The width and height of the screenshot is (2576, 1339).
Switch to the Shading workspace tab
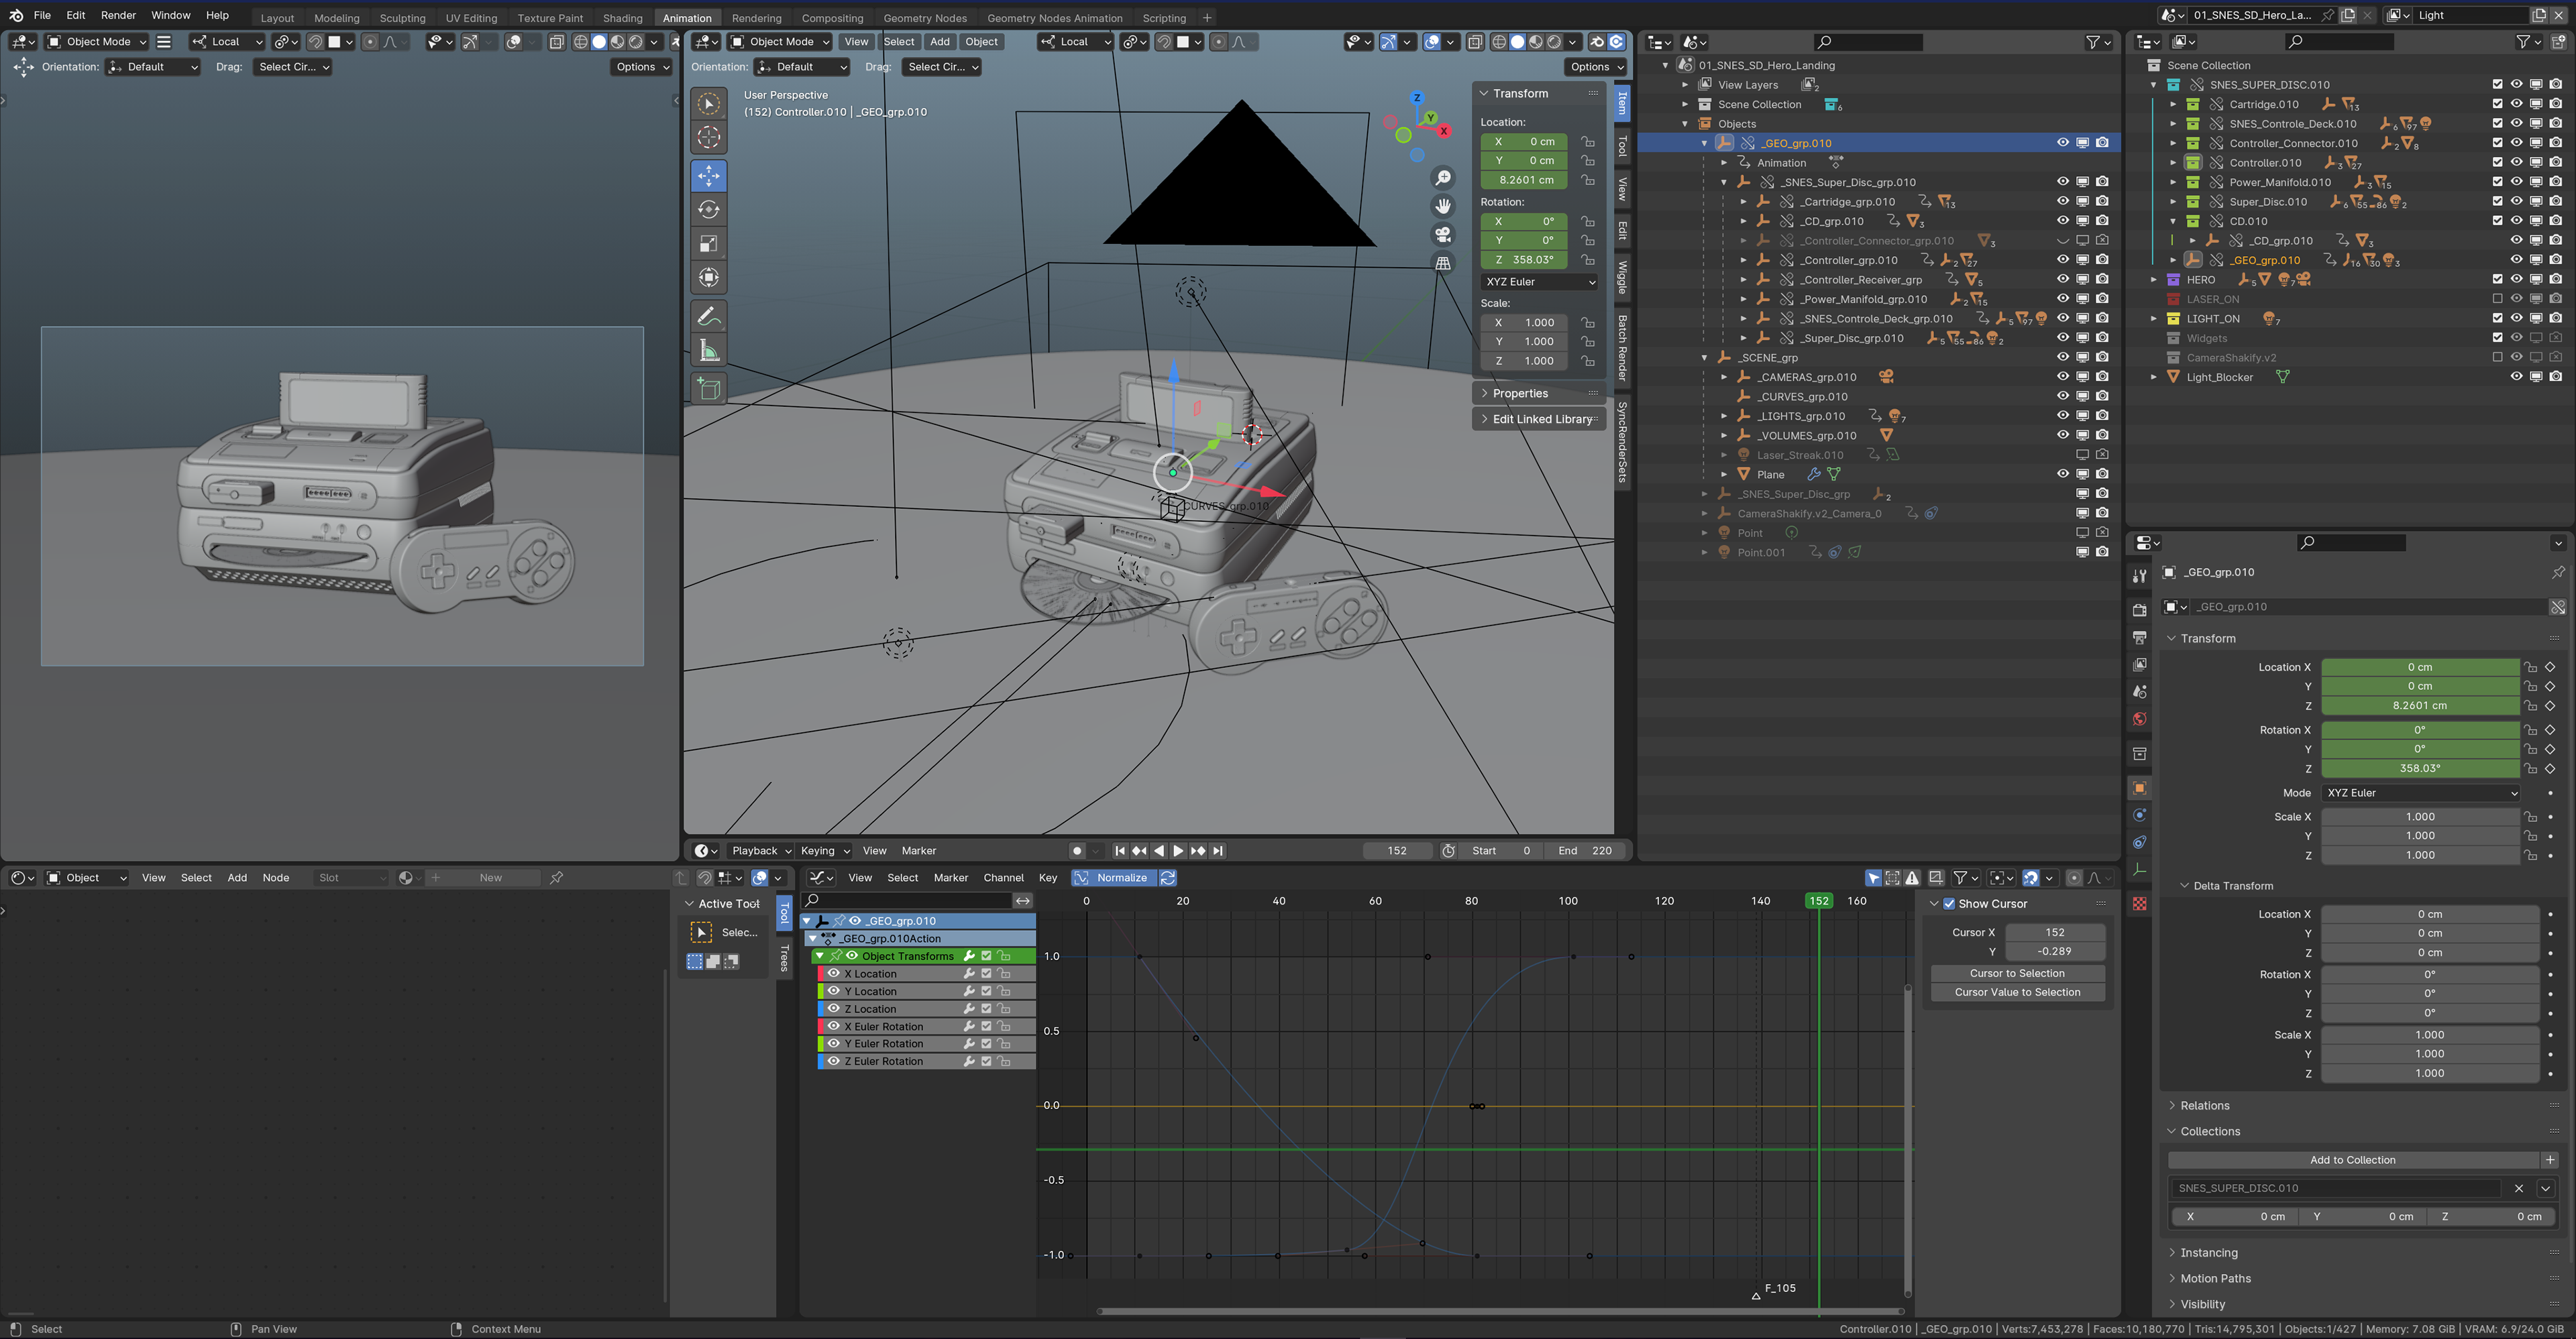coord(622,18)
